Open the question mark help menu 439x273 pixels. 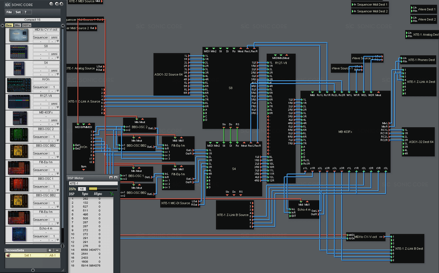[27, 12]
